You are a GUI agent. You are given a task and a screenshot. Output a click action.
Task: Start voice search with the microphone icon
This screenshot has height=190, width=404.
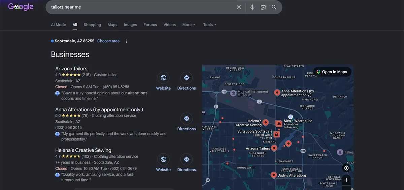coord(252,7)
